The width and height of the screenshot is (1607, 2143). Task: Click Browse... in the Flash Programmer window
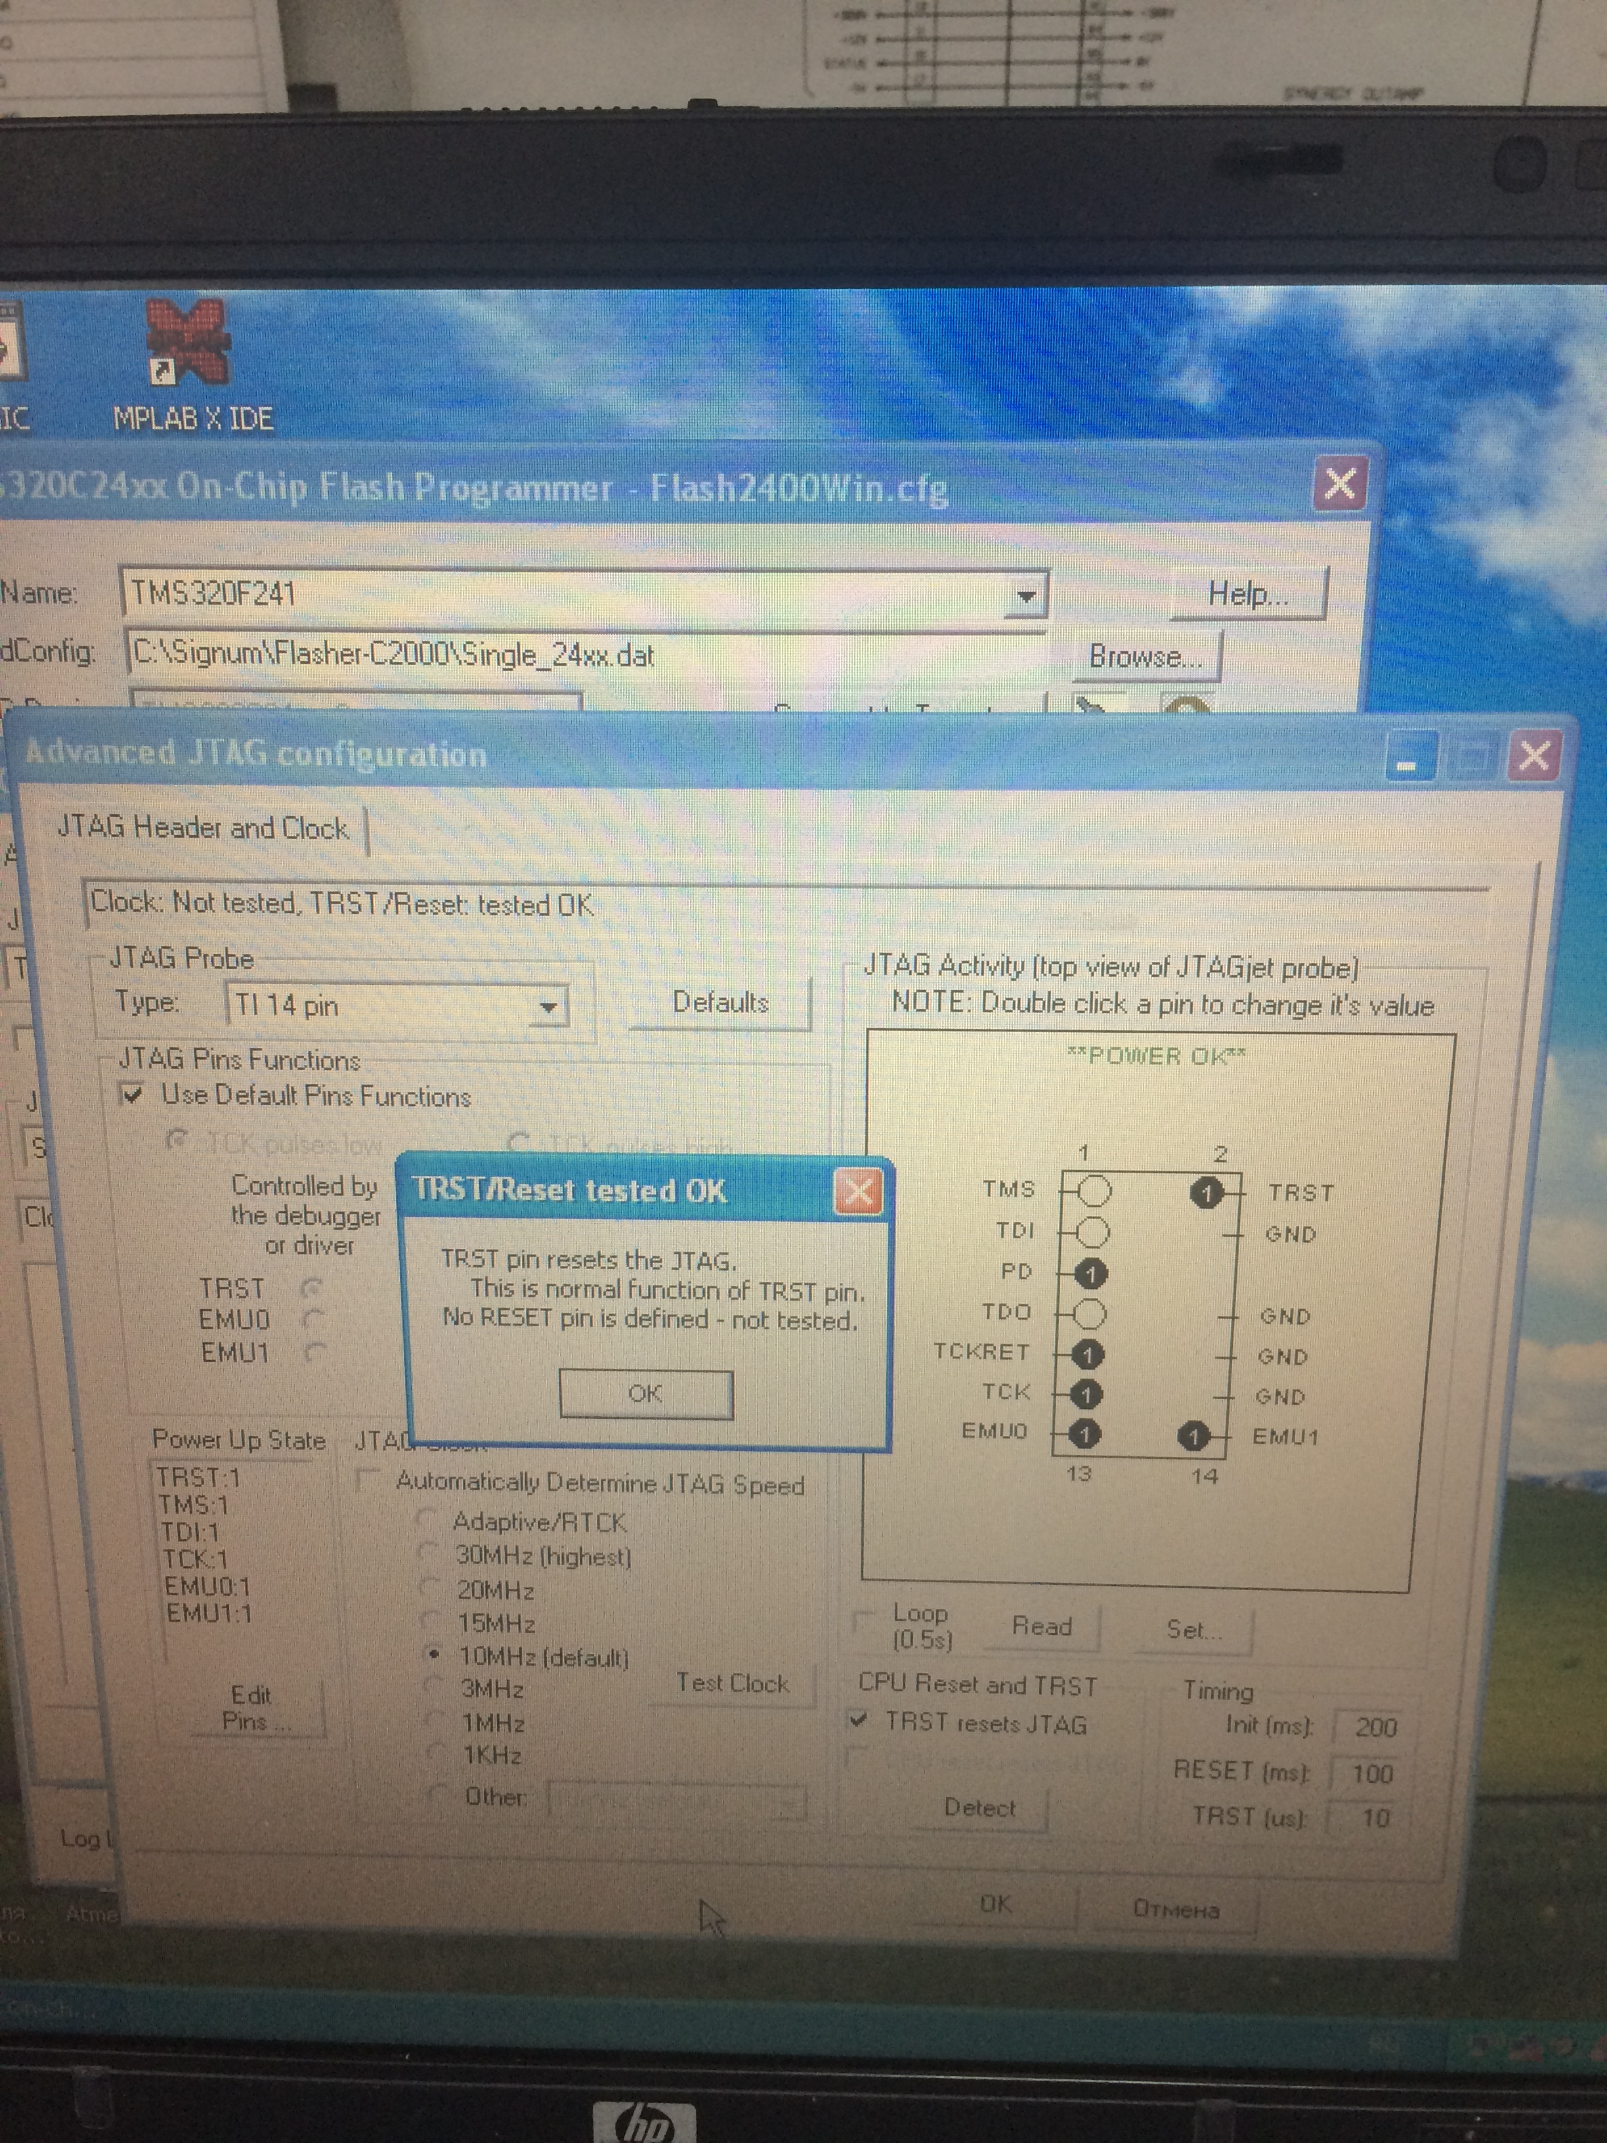[1147, 657]
